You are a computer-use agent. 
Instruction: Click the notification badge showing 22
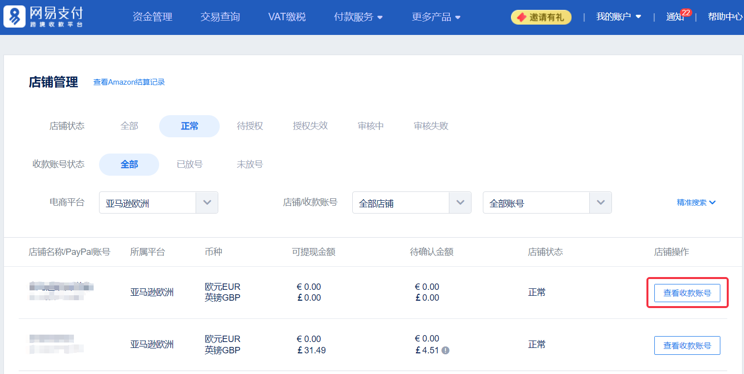pyautogui.click(x=685, y=12)
